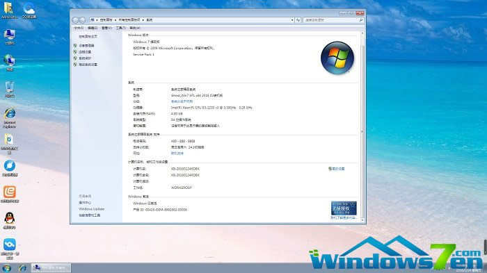
Task: Open the orange square application desktop icon
Action: [x=10, y=195]
